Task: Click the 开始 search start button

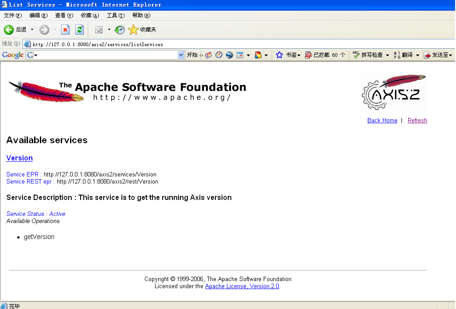Action: pyautogui.click(x=192, y=55)
